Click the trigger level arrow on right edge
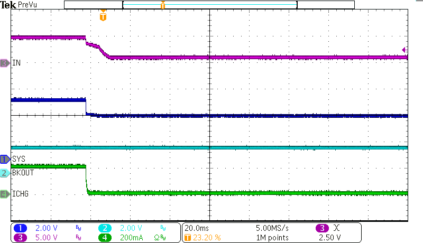This screenshot has width=423, height=243. [404, 50]
